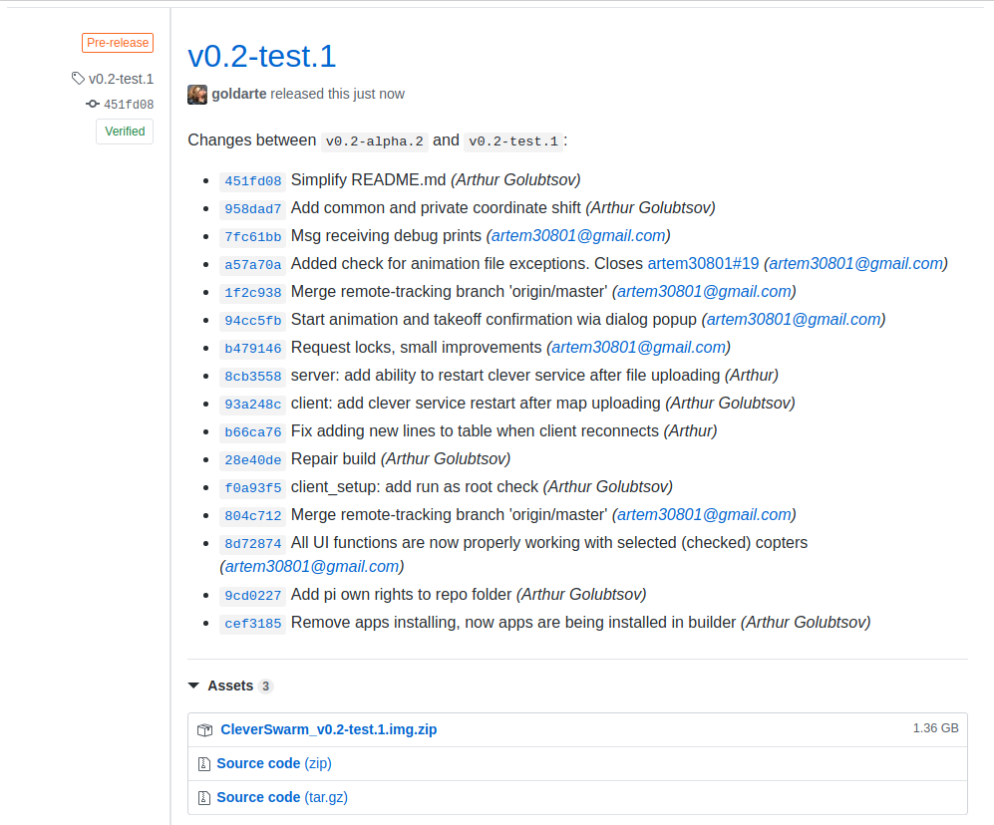Click the Pre-release label
Screen dimensions: 994x825
click(118, 43)
